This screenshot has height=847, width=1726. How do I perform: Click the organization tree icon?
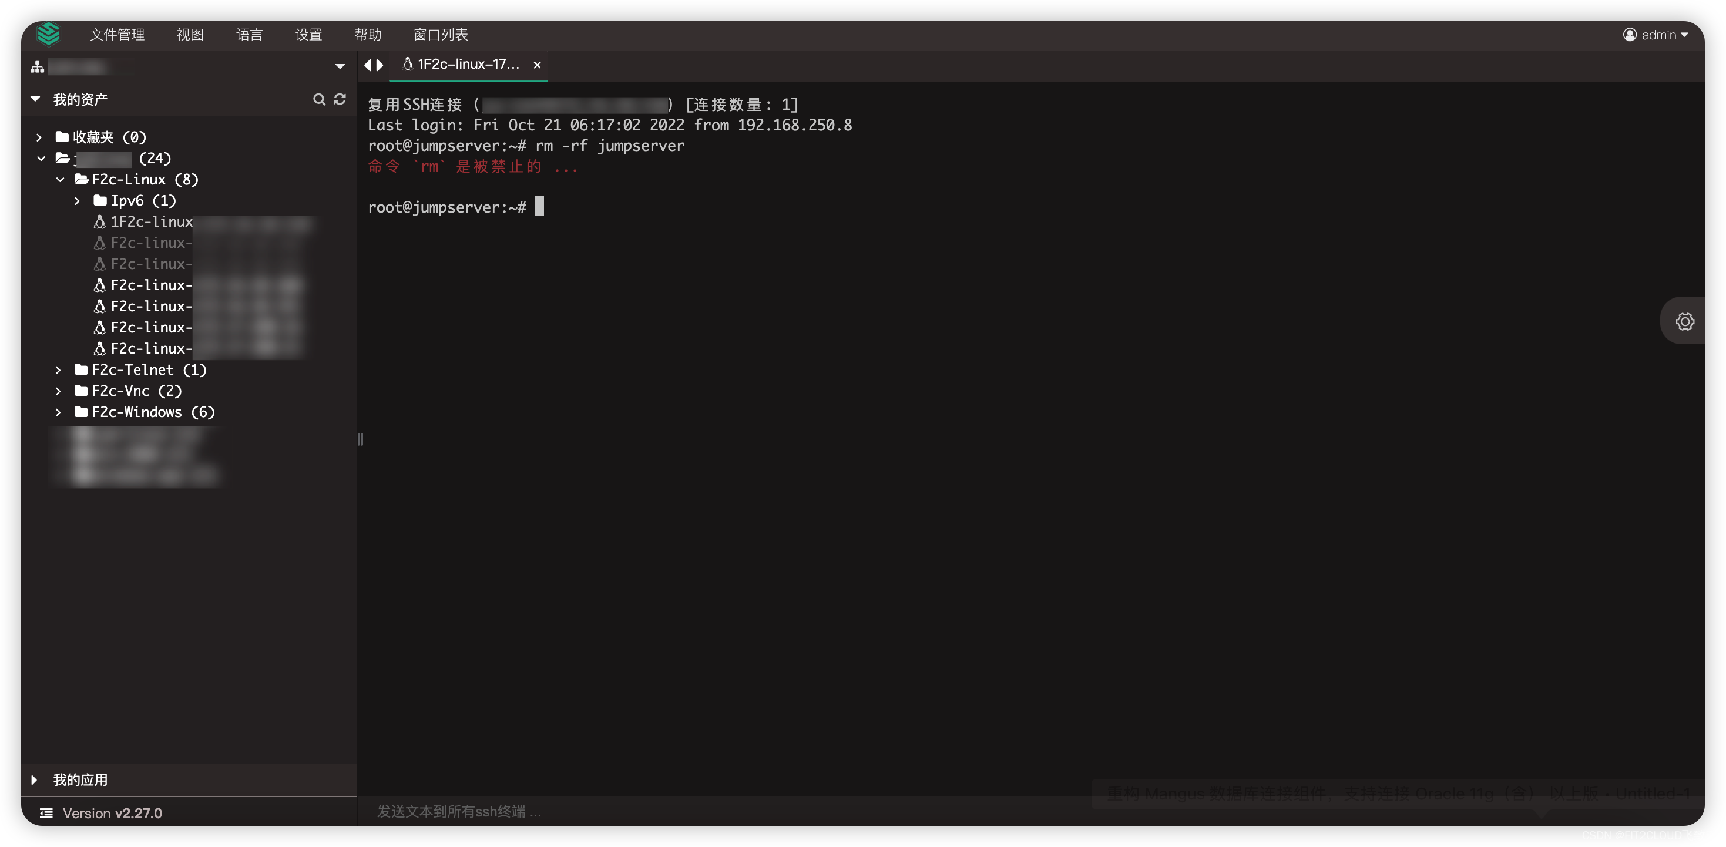click(38, 66)
